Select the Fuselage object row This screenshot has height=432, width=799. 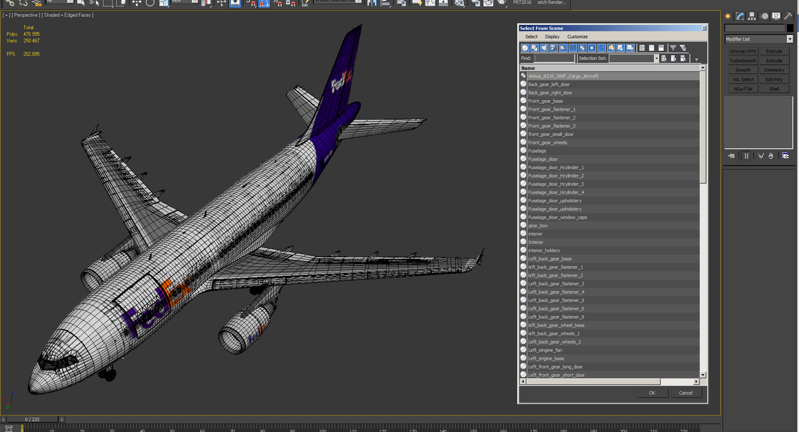click(610, 151)
